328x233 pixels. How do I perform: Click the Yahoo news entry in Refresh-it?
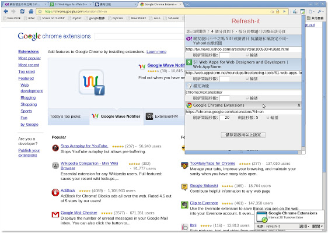point(243,41)
